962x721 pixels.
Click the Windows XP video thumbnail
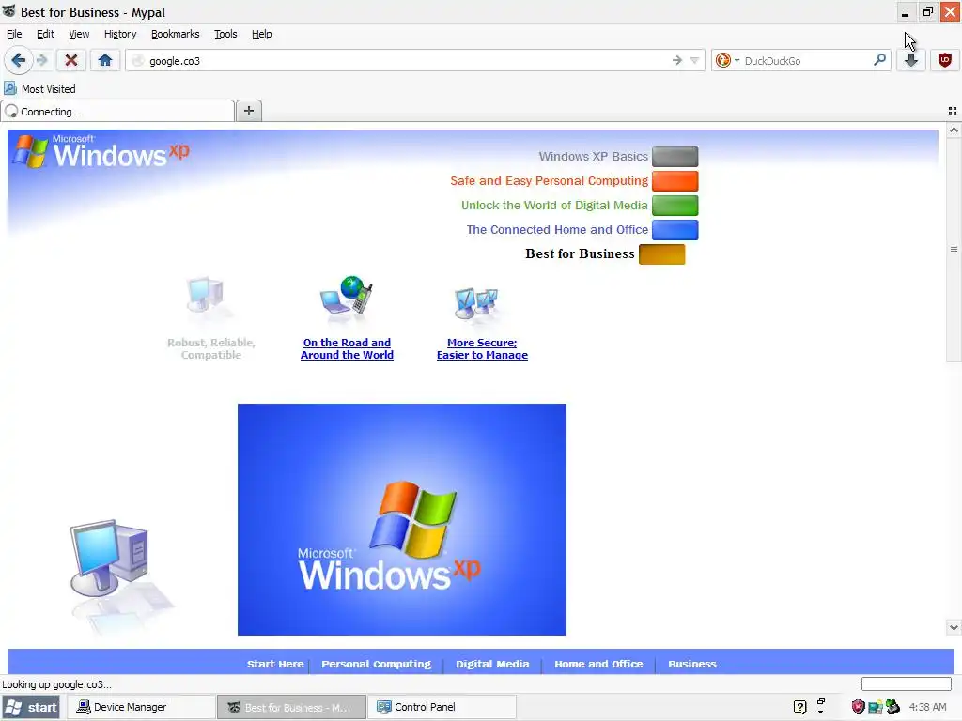(402, 519)
